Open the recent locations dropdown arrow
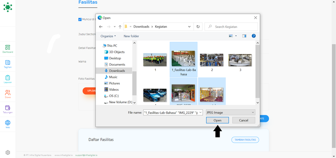The height and width of the screenshot is (158, 336). point(115,27)
